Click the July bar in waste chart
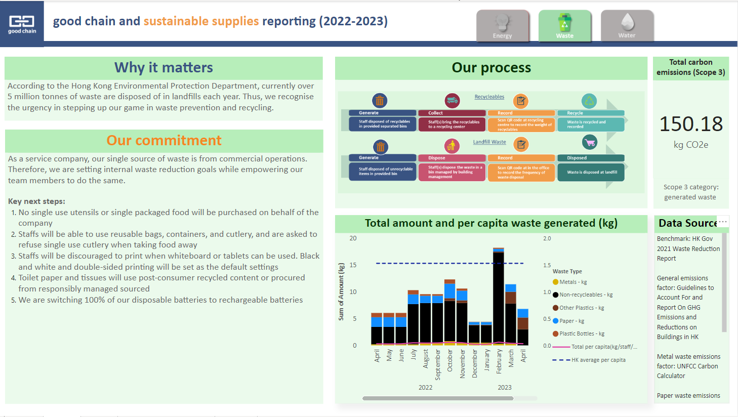The width and height of the screenshot is (738, 417). coord(413,318)
